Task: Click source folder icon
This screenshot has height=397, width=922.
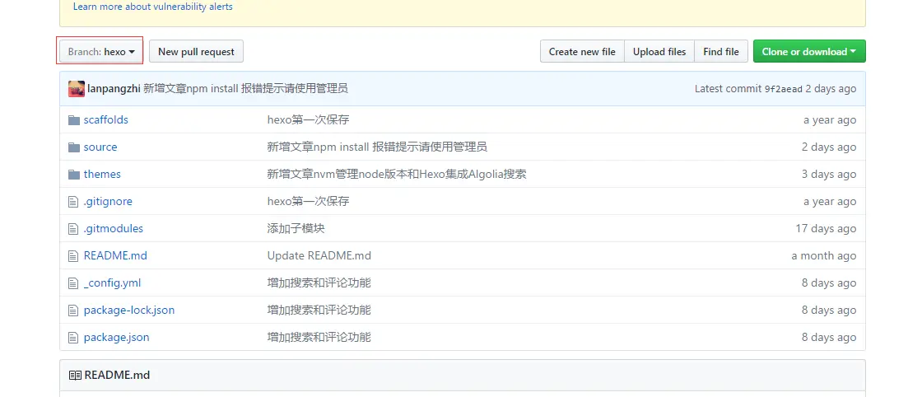Action: pyautogui.click(x=73, y=147)
